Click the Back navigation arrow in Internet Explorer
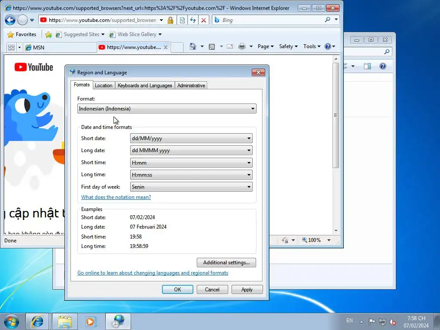The image size is (440, 330). pos(10,20)
